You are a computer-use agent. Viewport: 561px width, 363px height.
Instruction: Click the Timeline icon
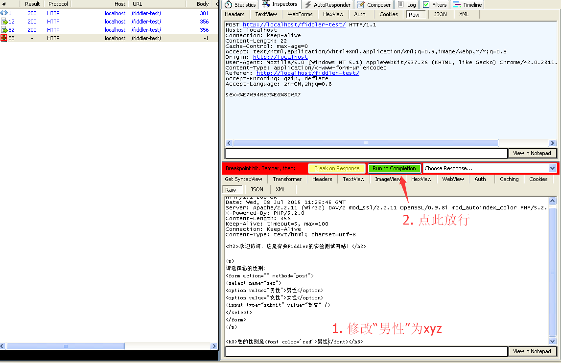point(457,5)
